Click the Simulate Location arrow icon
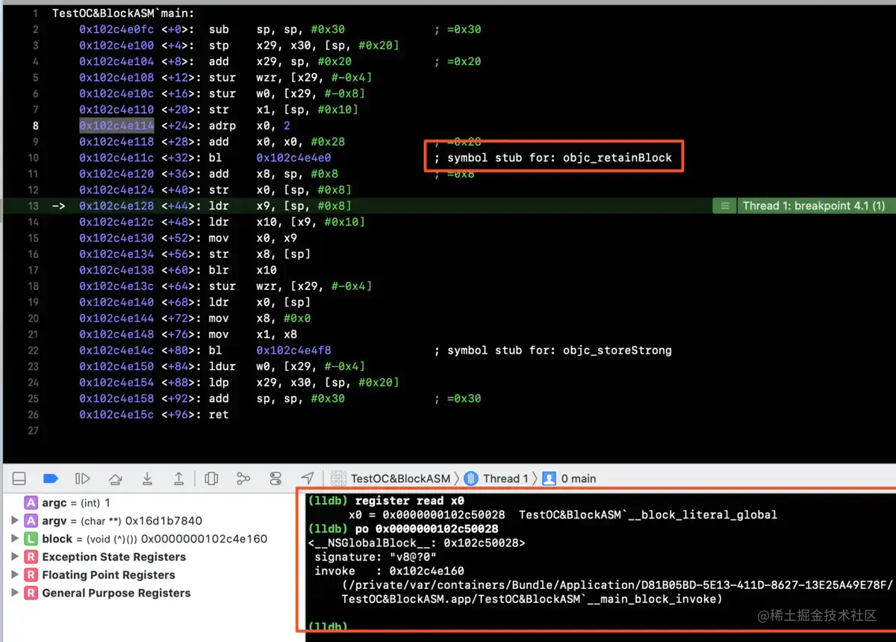The height and width of the screenshot is (642, 896). [x=308, y=478]
